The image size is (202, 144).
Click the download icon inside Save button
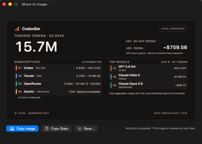coord(80,128)
